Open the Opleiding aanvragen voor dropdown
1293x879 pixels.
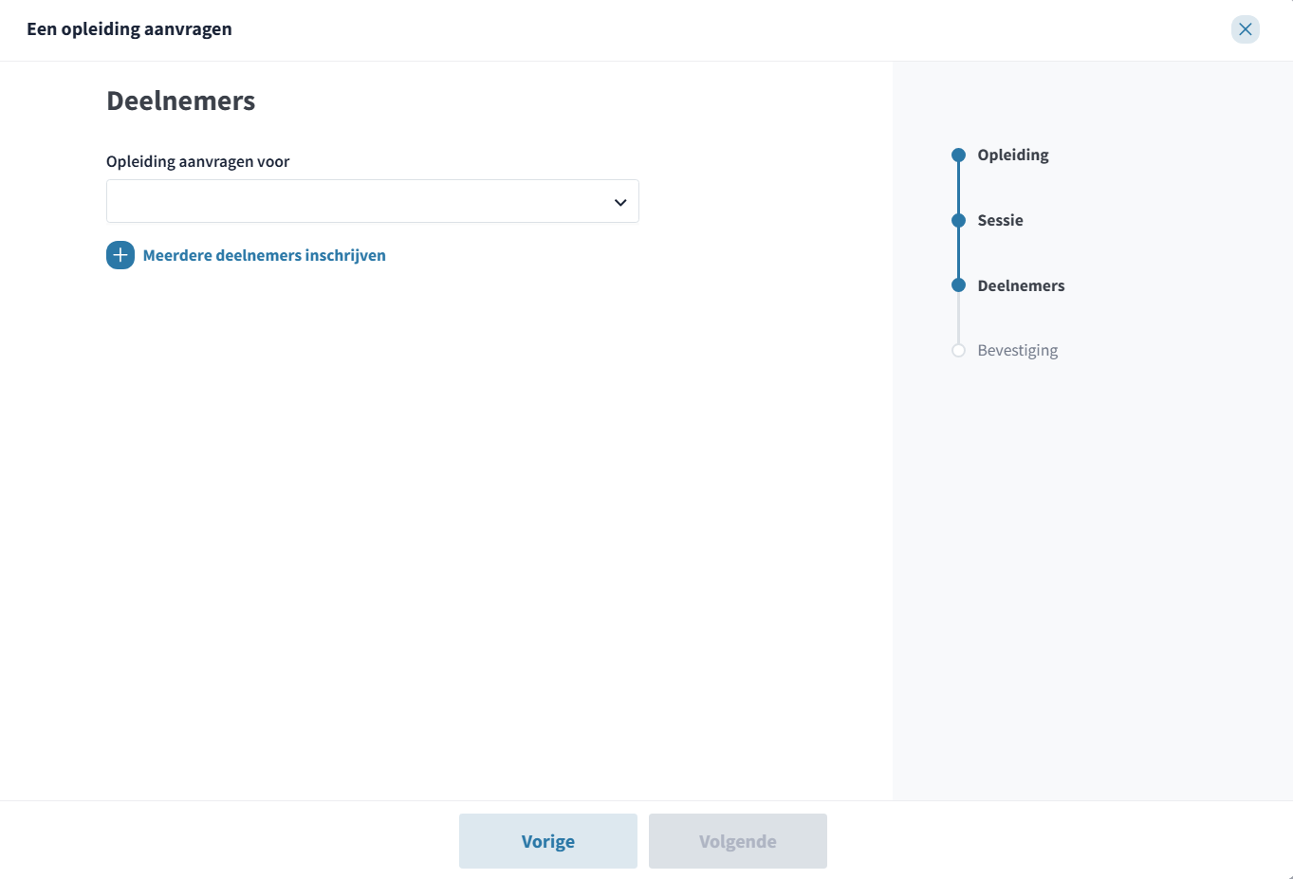373,201
